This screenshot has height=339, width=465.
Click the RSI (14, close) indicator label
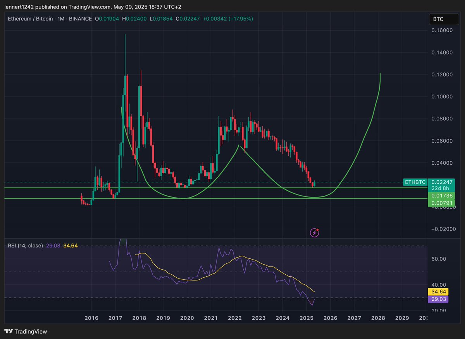[x=25, y=246]
